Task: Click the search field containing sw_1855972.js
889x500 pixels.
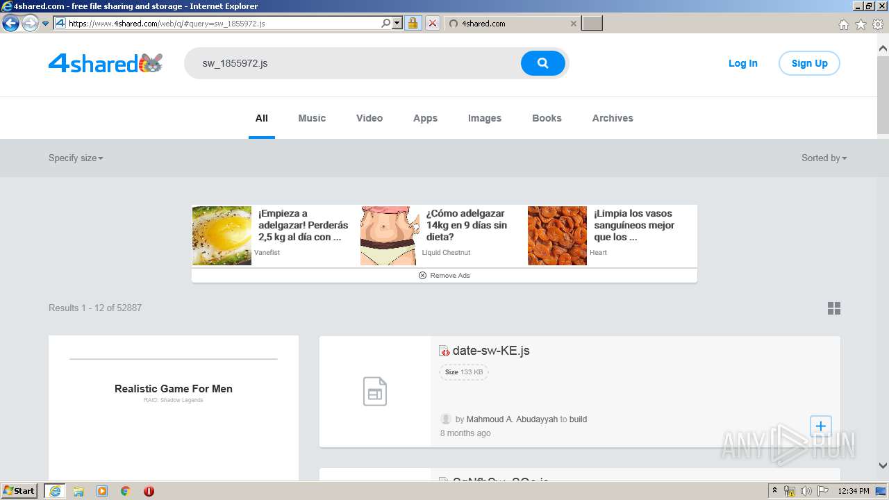Action: pos(353,64)
